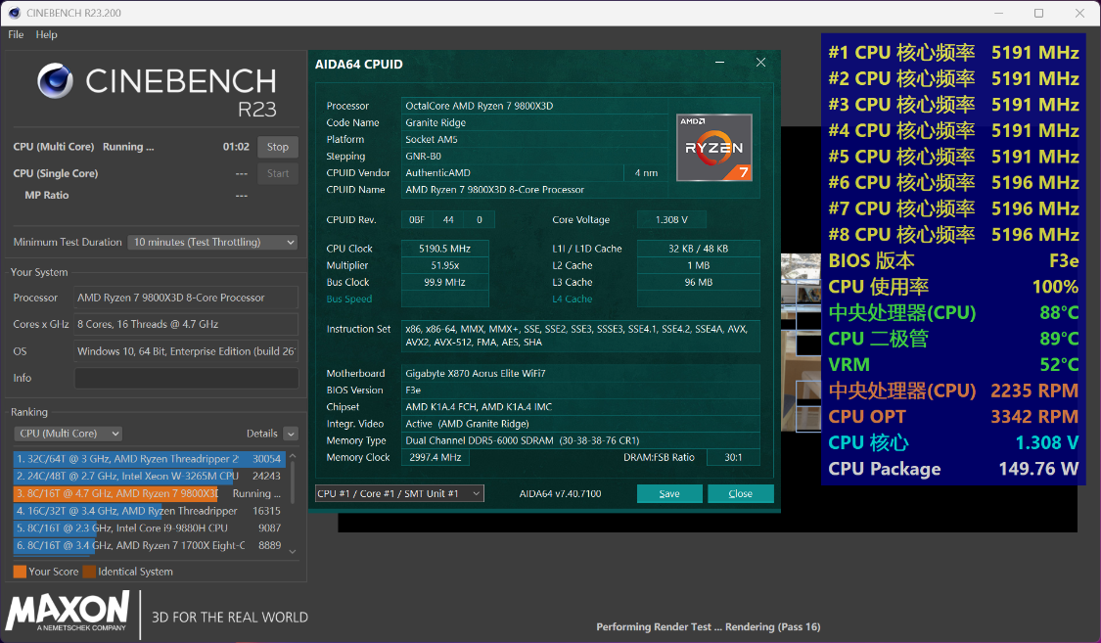Viewport: 1101px width, 643px height.
Task: Save the AIDA64 CPUID report
Action: pos(669,493)
